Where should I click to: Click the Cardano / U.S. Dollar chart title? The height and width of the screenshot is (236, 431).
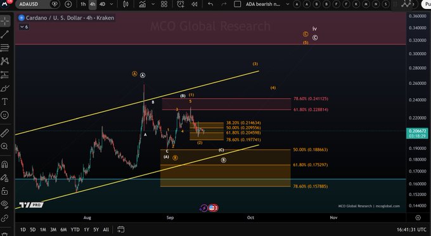click(x=70, y=18)
